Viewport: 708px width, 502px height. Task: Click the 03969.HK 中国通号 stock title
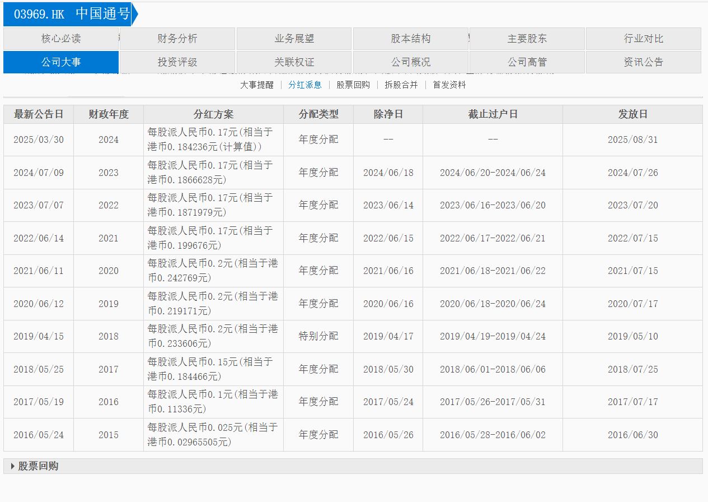71,14
